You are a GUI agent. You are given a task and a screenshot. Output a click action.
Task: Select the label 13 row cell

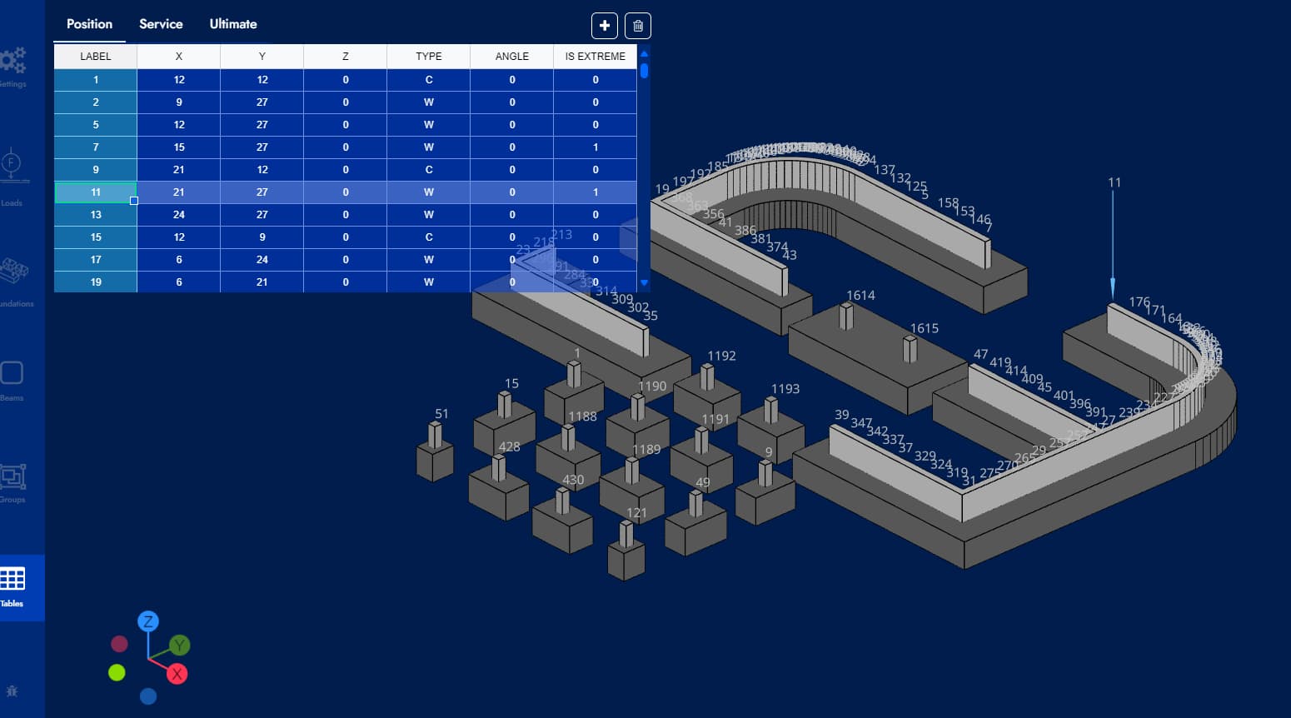pyautogui.click(x=96, y=215)
